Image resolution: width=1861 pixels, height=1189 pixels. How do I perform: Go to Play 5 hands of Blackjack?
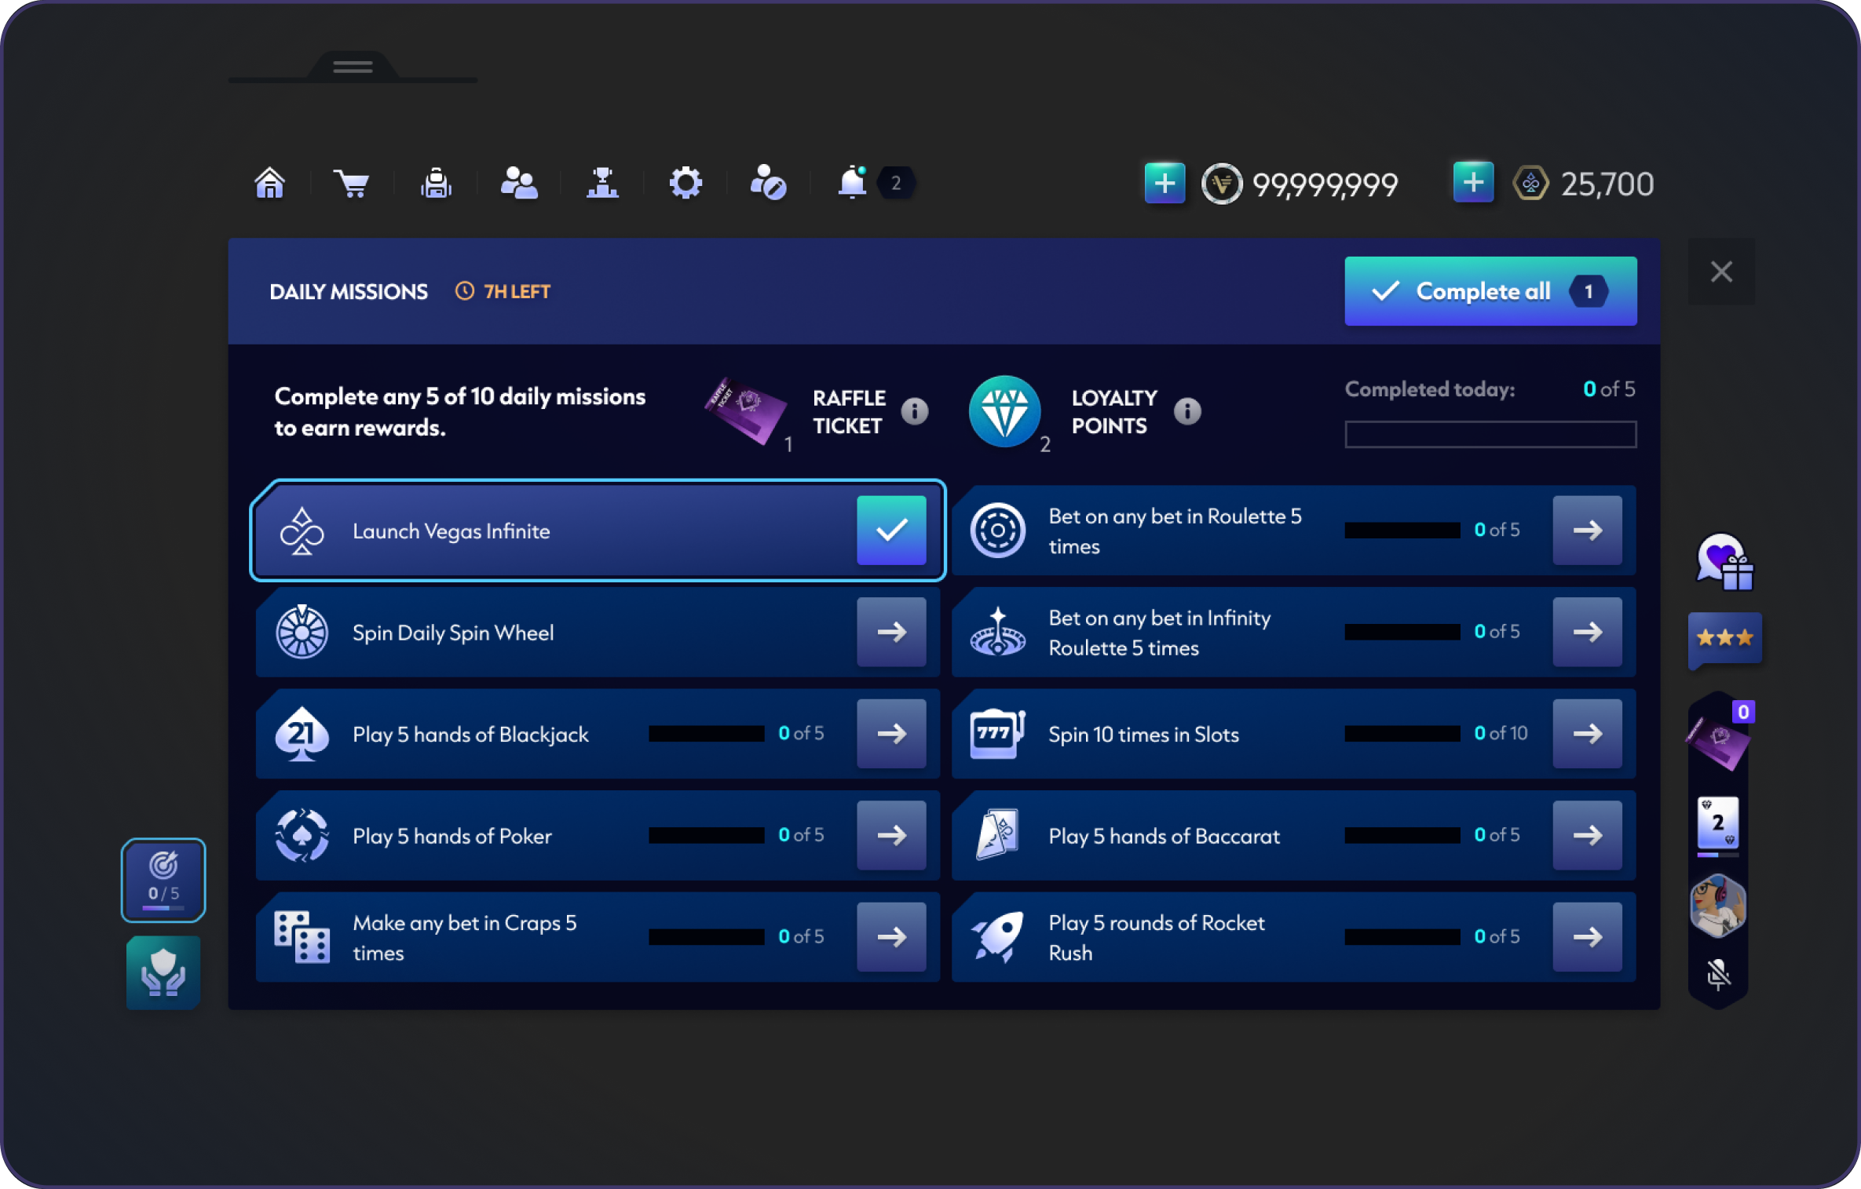[891, 734]
